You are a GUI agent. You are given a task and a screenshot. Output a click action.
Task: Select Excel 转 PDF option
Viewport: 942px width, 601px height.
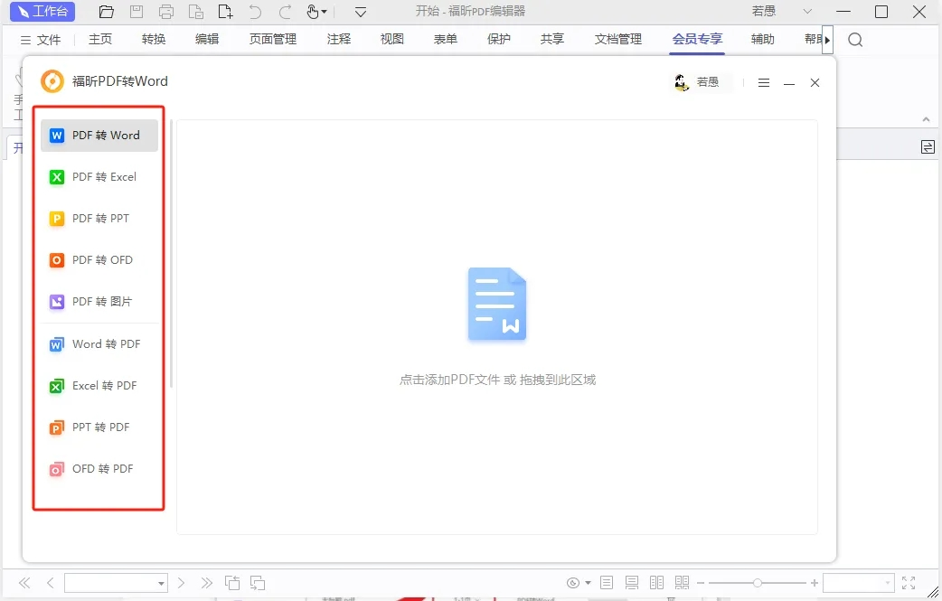coord(99,386)
